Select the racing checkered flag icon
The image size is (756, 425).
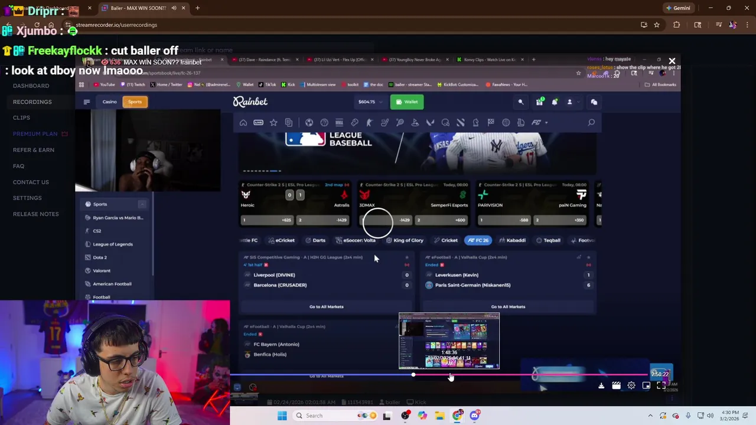[491, 122]
